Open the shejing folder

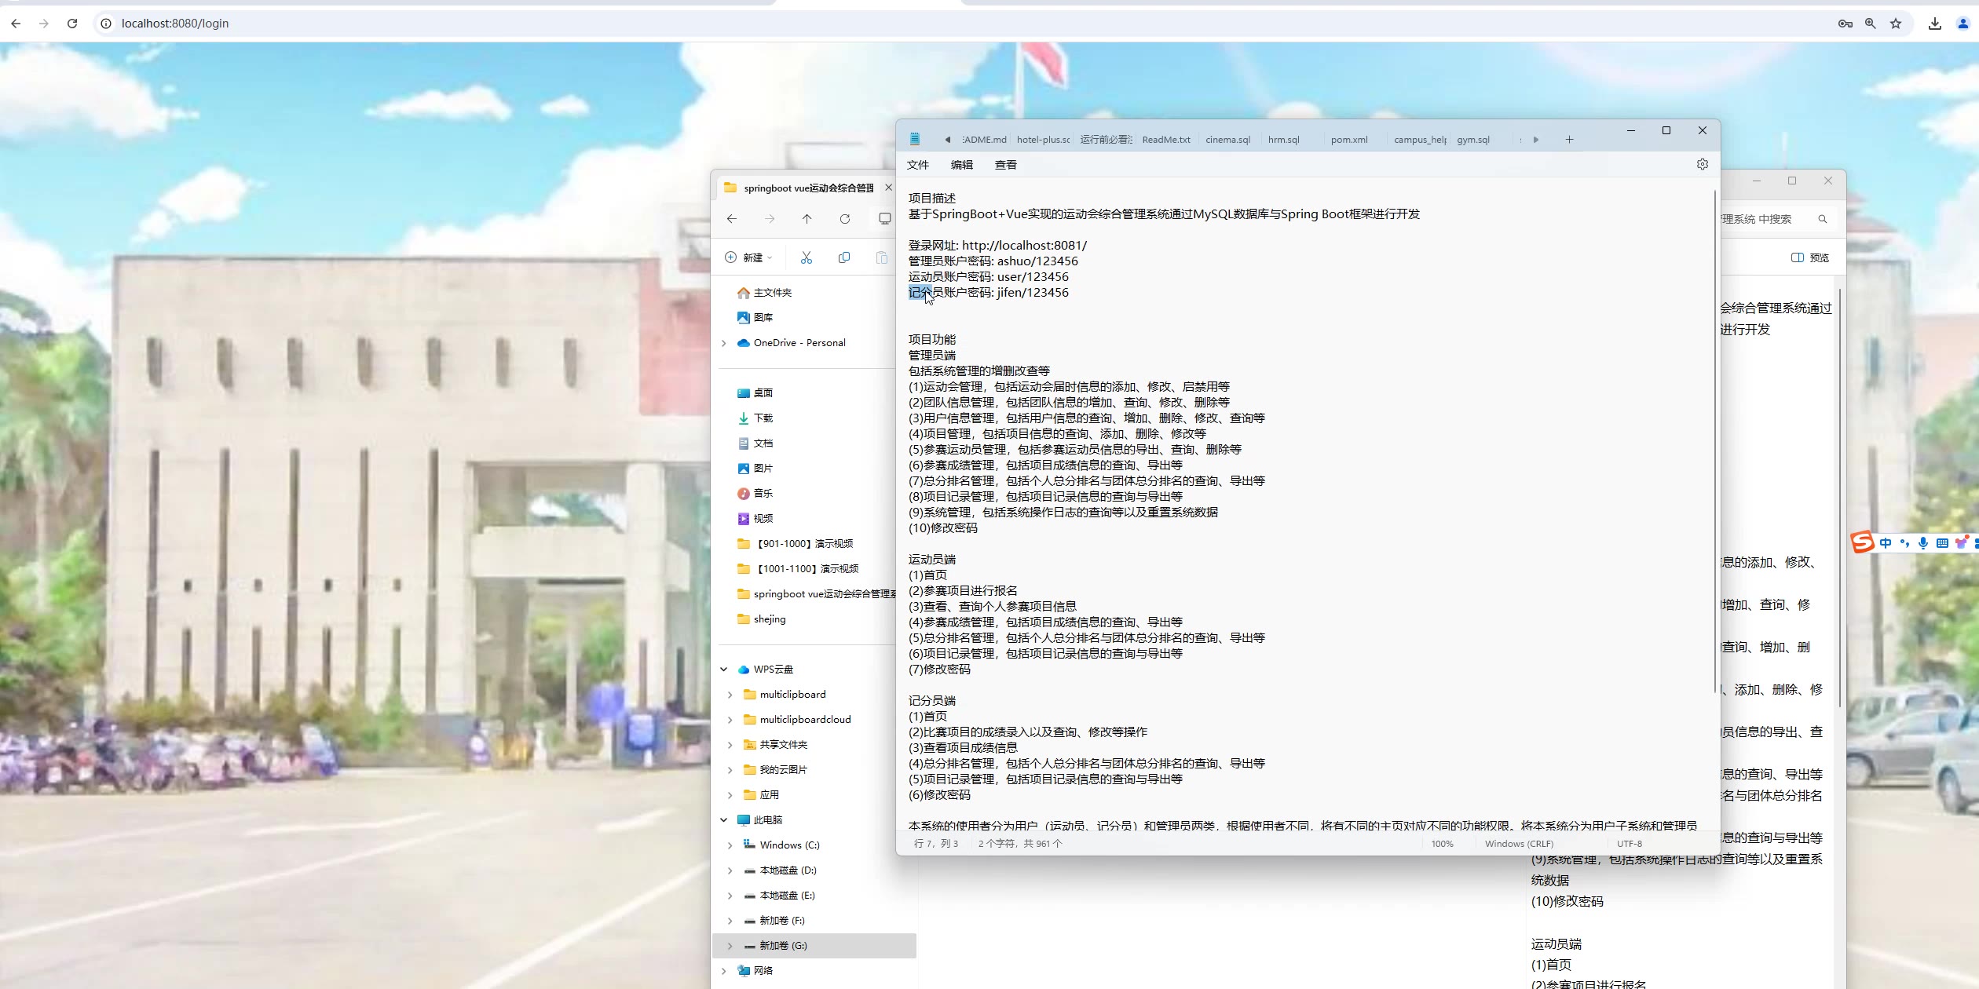761,619
